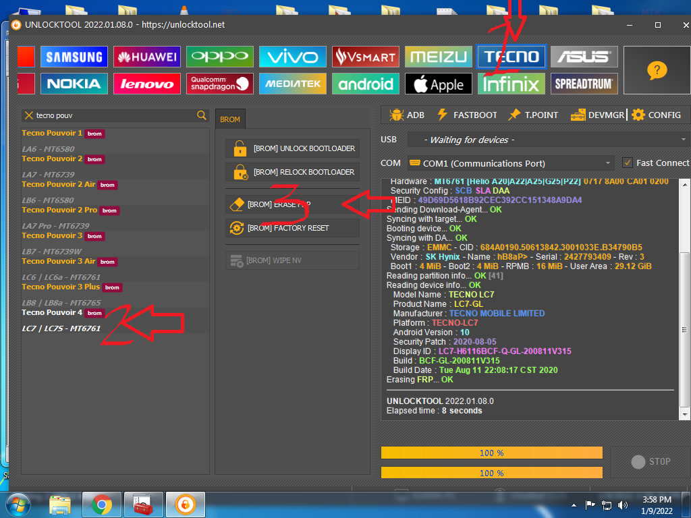Image resolution: width=691 pixels, height=518 pixels.
Task: Switch to the BROM tab
Action: [x=230, y=119]
